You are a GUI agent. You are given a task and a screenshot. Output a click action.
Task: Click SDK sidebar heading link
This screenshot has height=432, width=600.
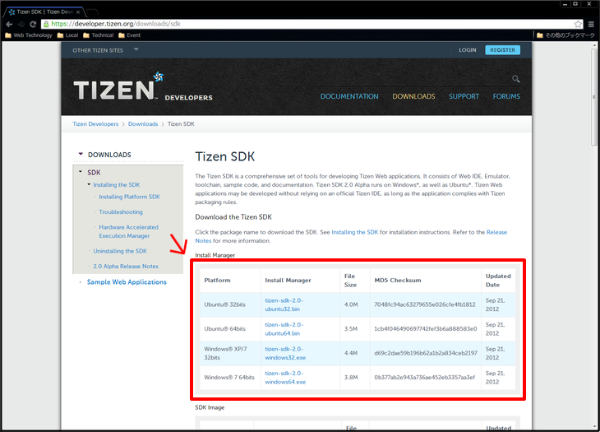tap(94, 172)
